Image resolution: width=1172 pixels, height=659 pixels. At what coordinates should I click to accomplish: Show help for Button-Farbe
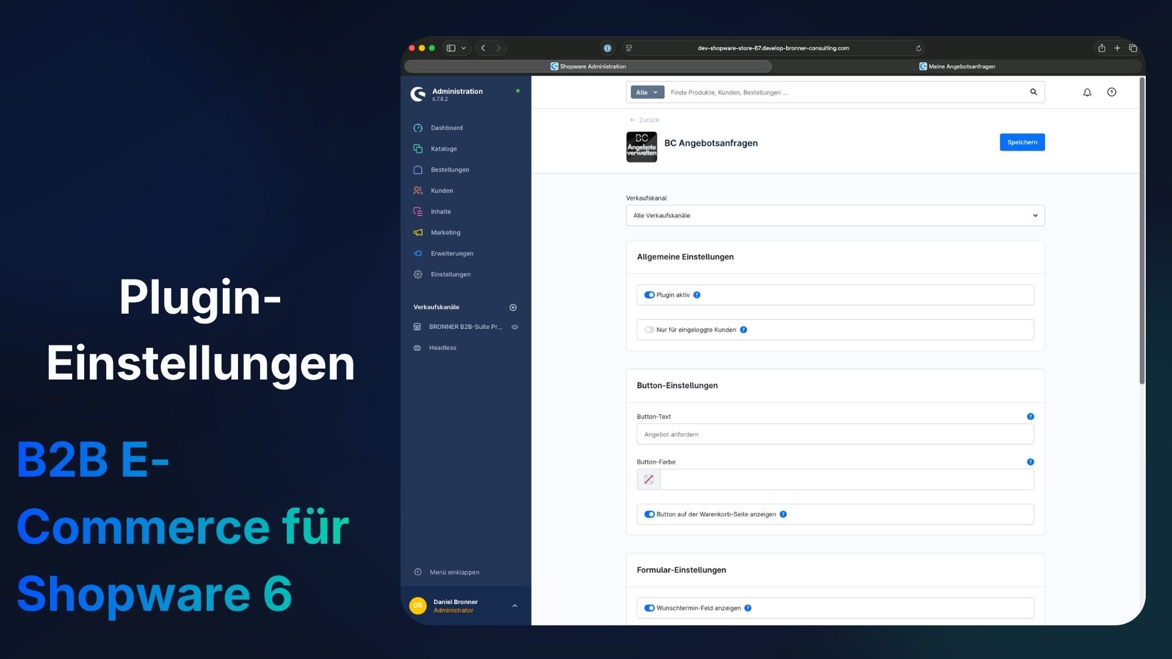coord(1030,462)
